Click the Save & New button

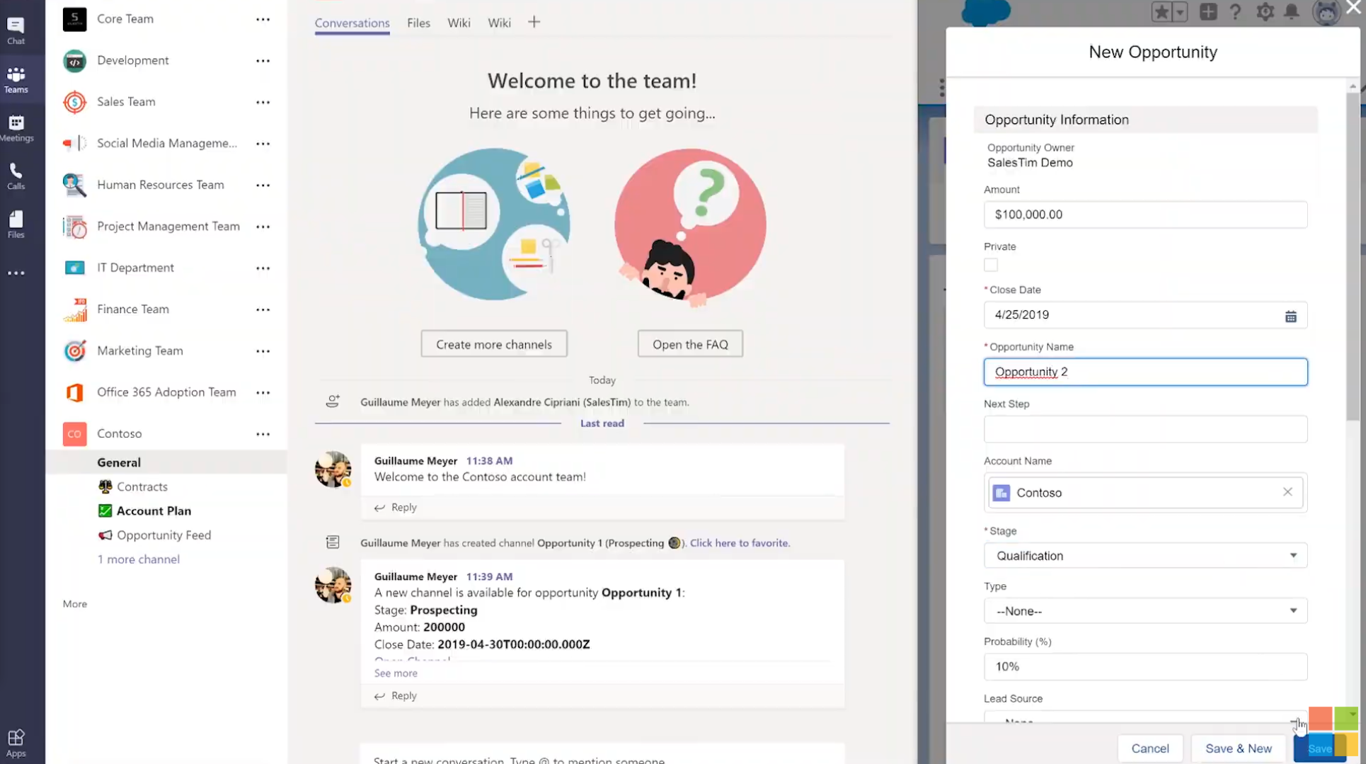coord(1239,748)
